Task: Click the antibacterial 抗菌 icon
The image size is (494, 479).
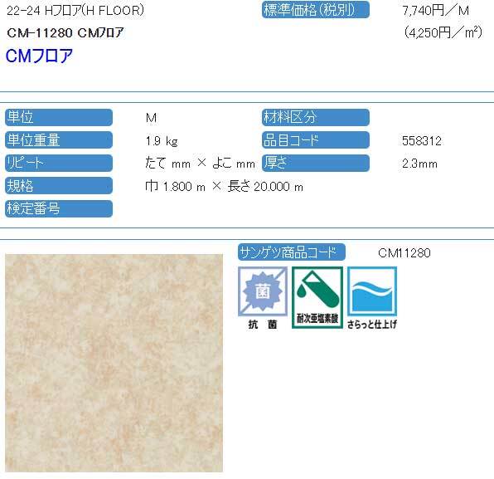Action: click(263, 298)
